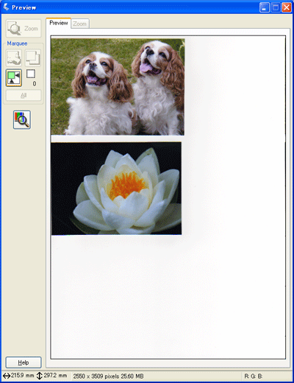Screen dimensions: 294x383
Task: Minimize the Preview window
Action: 264,7
